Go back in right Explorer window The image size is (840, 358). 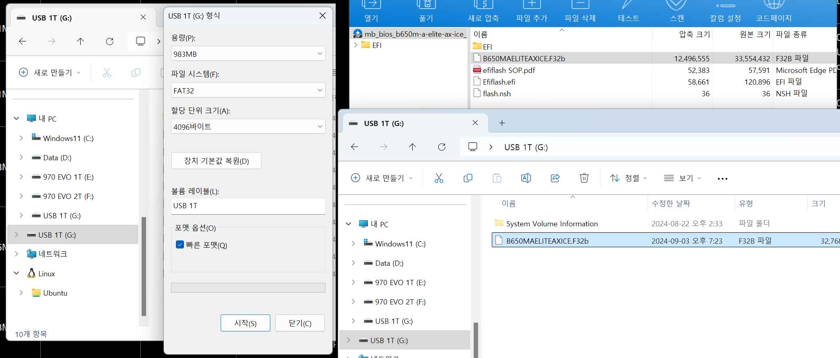pyautogui.click(x=355, y=147)
